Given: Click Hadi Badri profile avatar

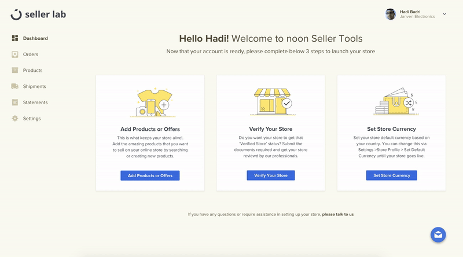Looking at the screenshot, I should pyautogui.click(x=390, y=14).
